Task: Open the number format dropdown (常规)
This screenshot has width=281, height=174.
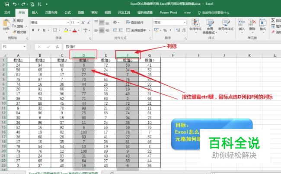Action: pos(185,23)
